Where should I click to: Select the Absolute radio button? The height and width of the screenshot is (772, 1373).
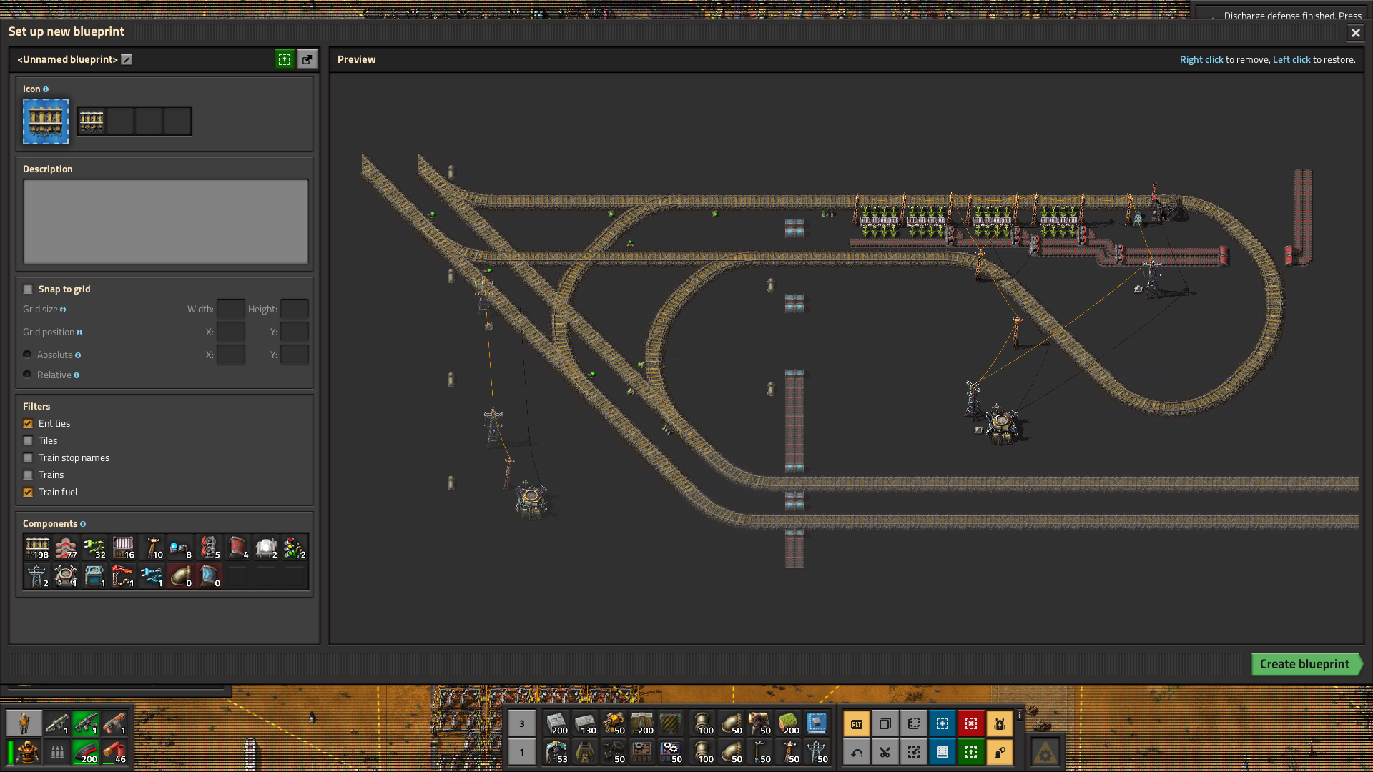27,355
